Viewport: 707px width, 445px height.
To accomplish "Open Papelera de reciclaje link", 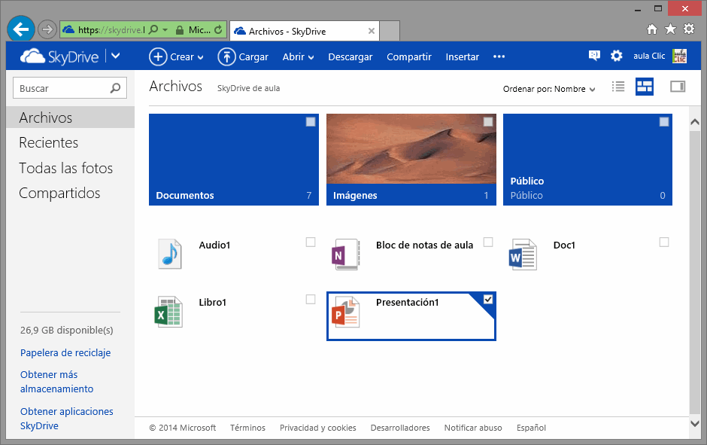I will pos(65,352).
